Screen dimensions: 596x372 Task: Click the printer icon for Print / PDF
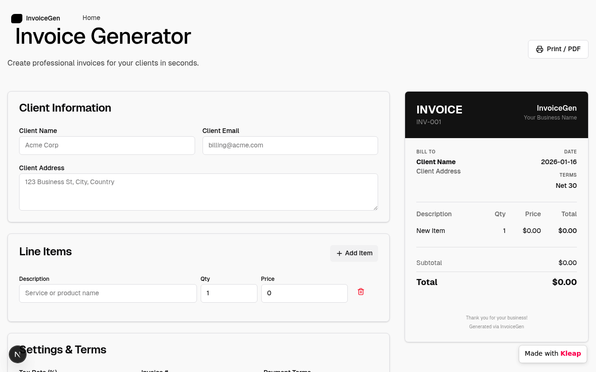(x=540, y=49)
